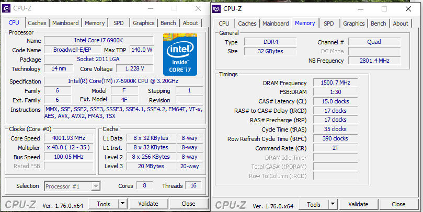This screenshot has width=423, height=212.
Task: Open the Processor #1 selection dropdown
Action: coord(72,186)
